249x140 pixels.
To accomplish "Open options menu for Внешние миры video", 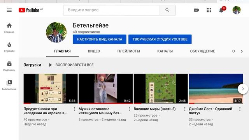I will (185, 109).
